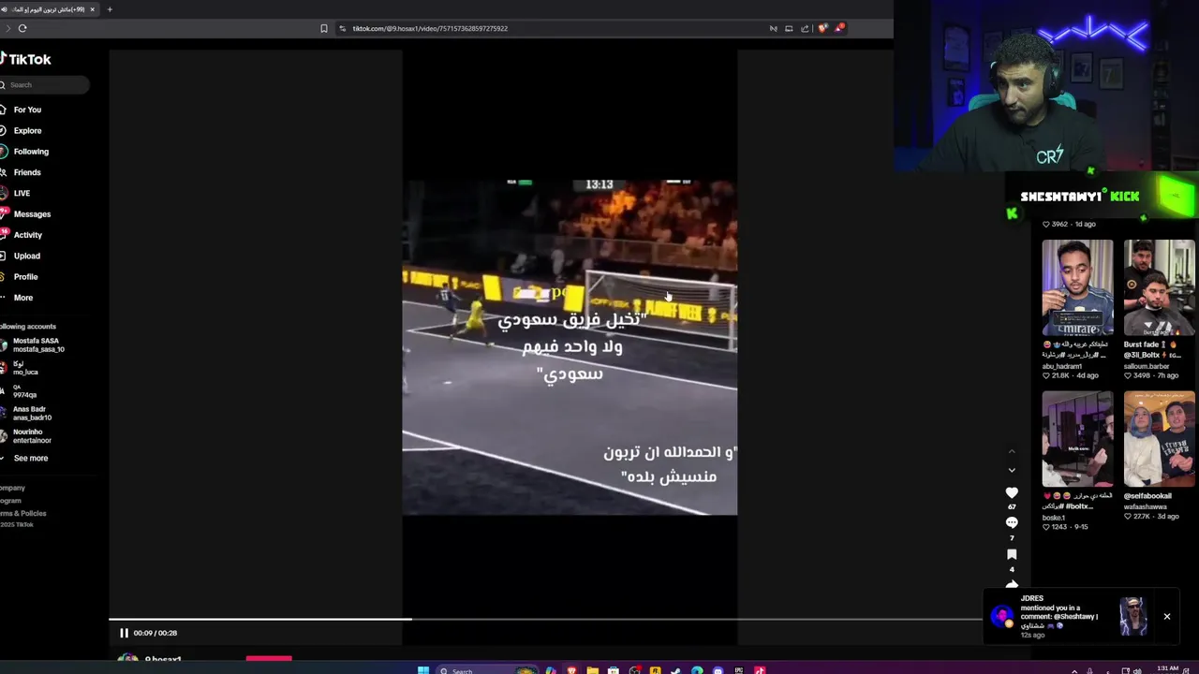Open the Windows Start menu
This screenshot has height=674, width=1199.
tap(423, 670)
